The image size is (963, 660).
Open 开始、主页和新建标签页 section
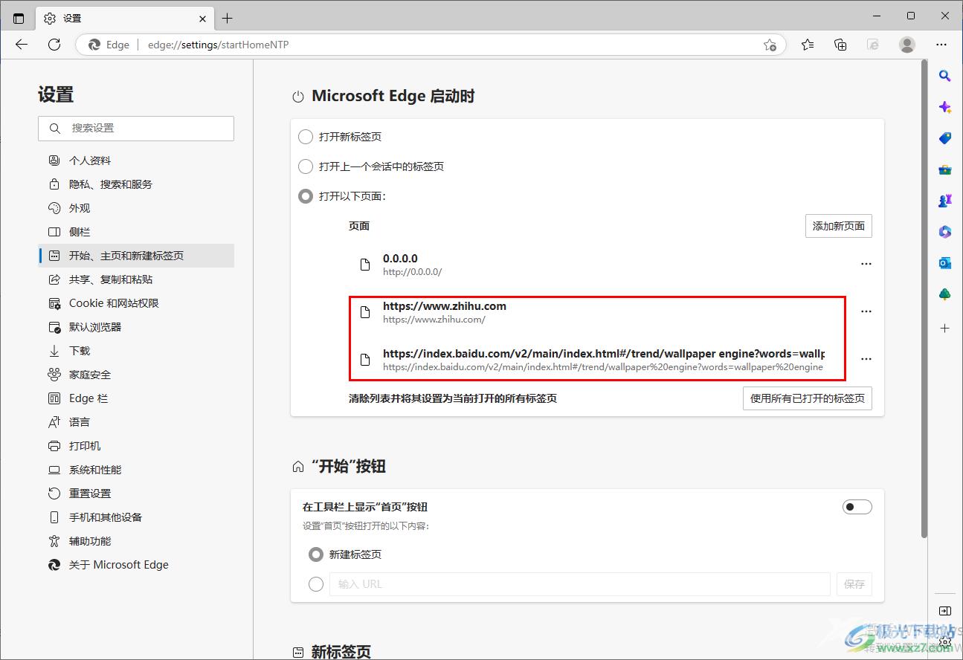136,256
